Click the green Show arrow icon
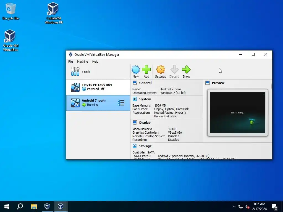This screenshot has height=212, width=283. (186, 70)
